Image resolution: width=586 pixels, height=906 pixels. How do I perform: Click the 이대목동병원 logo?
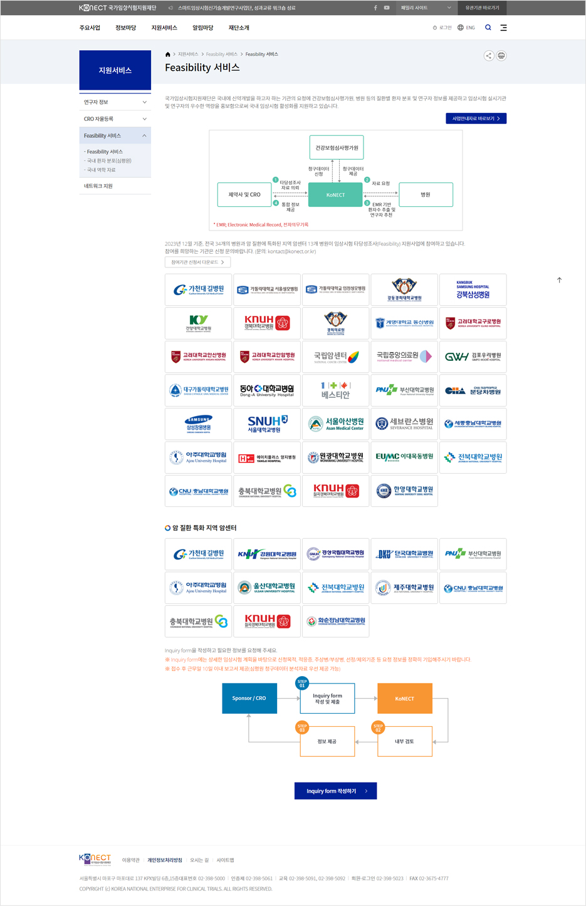coord(404,457)
